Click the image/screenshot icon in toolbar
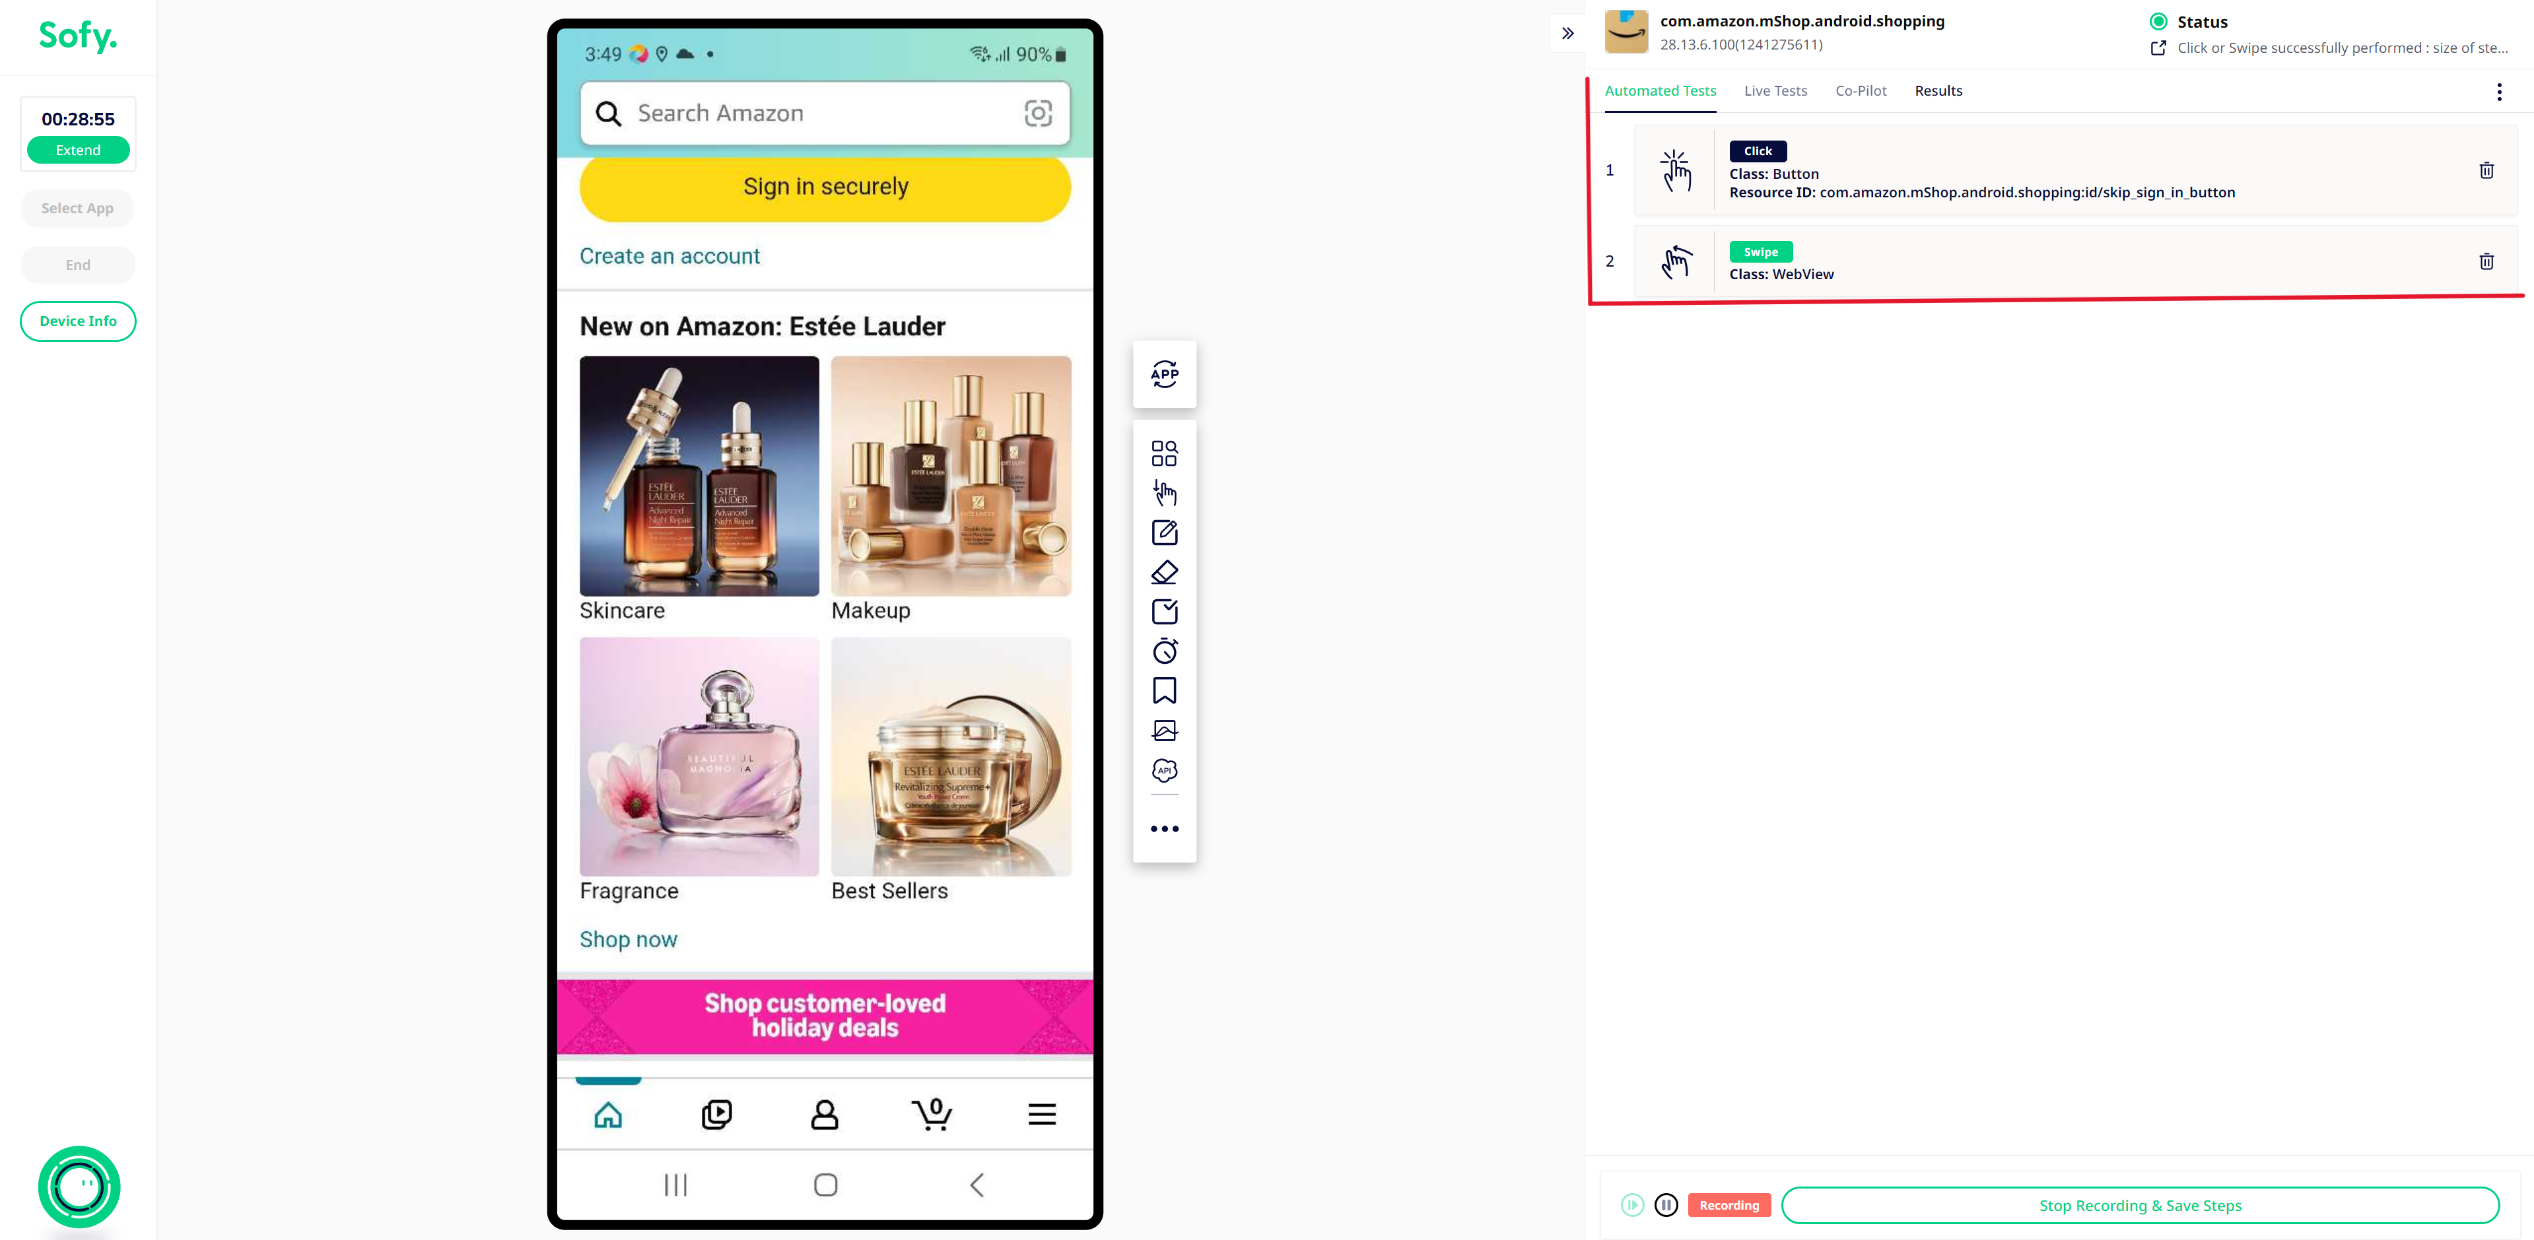This screenshot has width=2534, height=1240. 1163,730
